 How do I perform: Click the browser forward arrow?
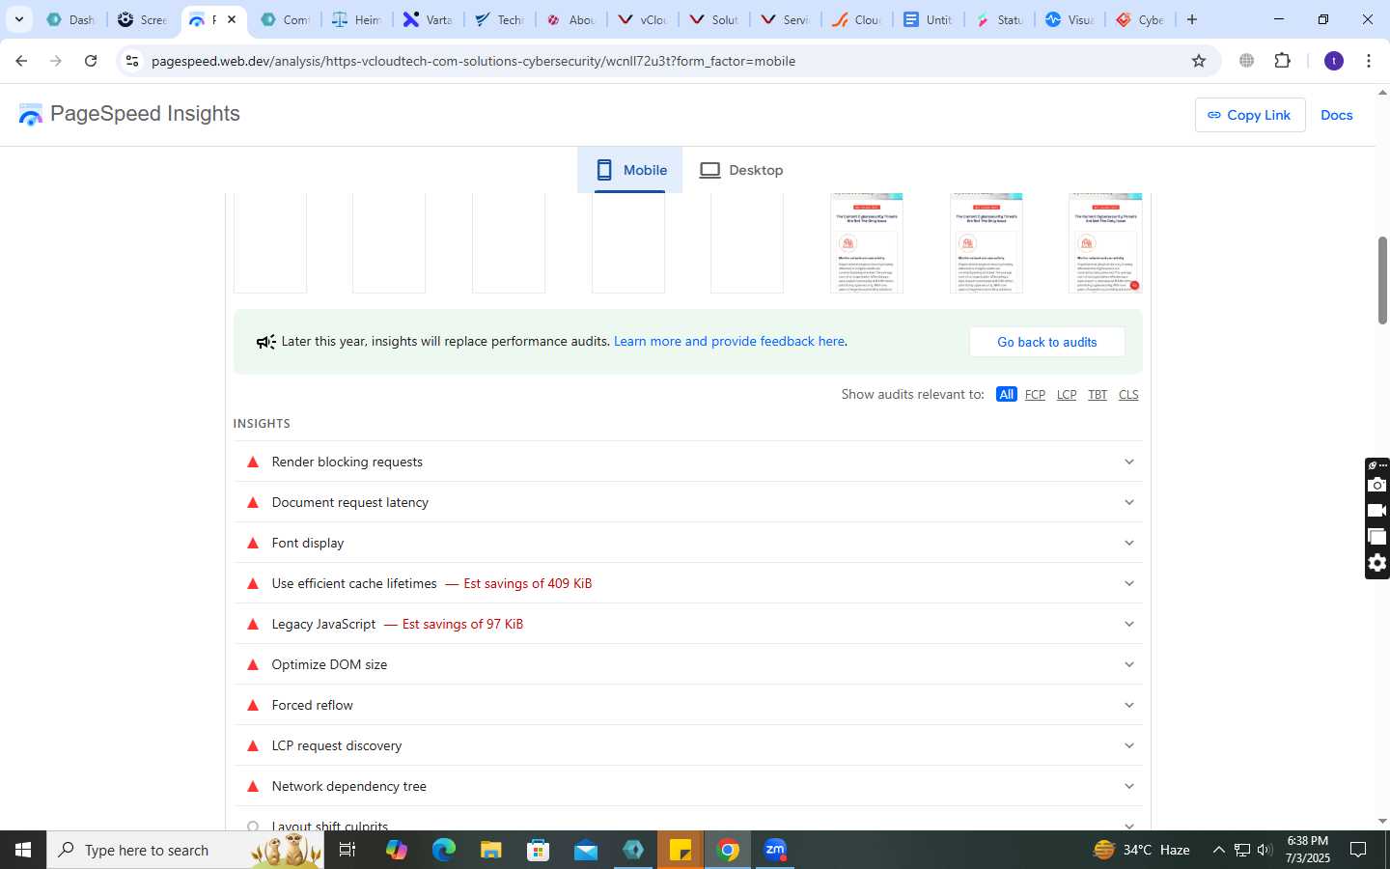[56, 61]
